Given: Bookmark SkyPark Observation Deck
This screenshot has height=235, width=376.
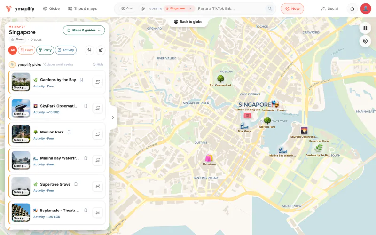Looking at the screenshot, I should 86,106.
